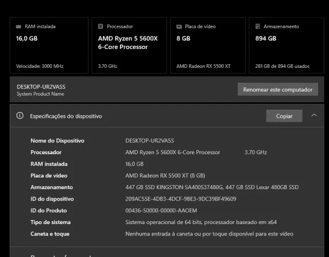Click Velocidade: 3000 MHz text

40,66
